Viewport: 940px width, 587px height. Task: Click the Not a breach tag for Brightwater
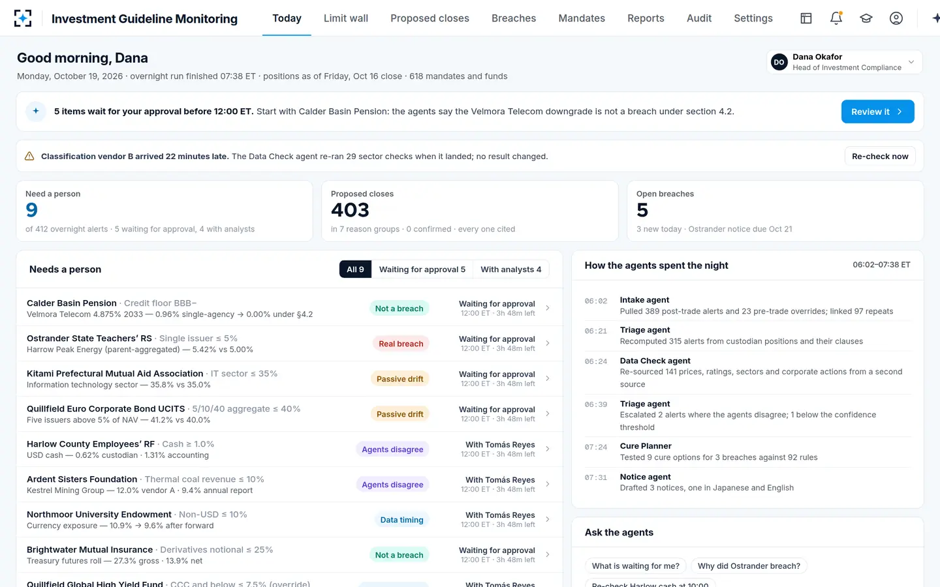[399, 555]
